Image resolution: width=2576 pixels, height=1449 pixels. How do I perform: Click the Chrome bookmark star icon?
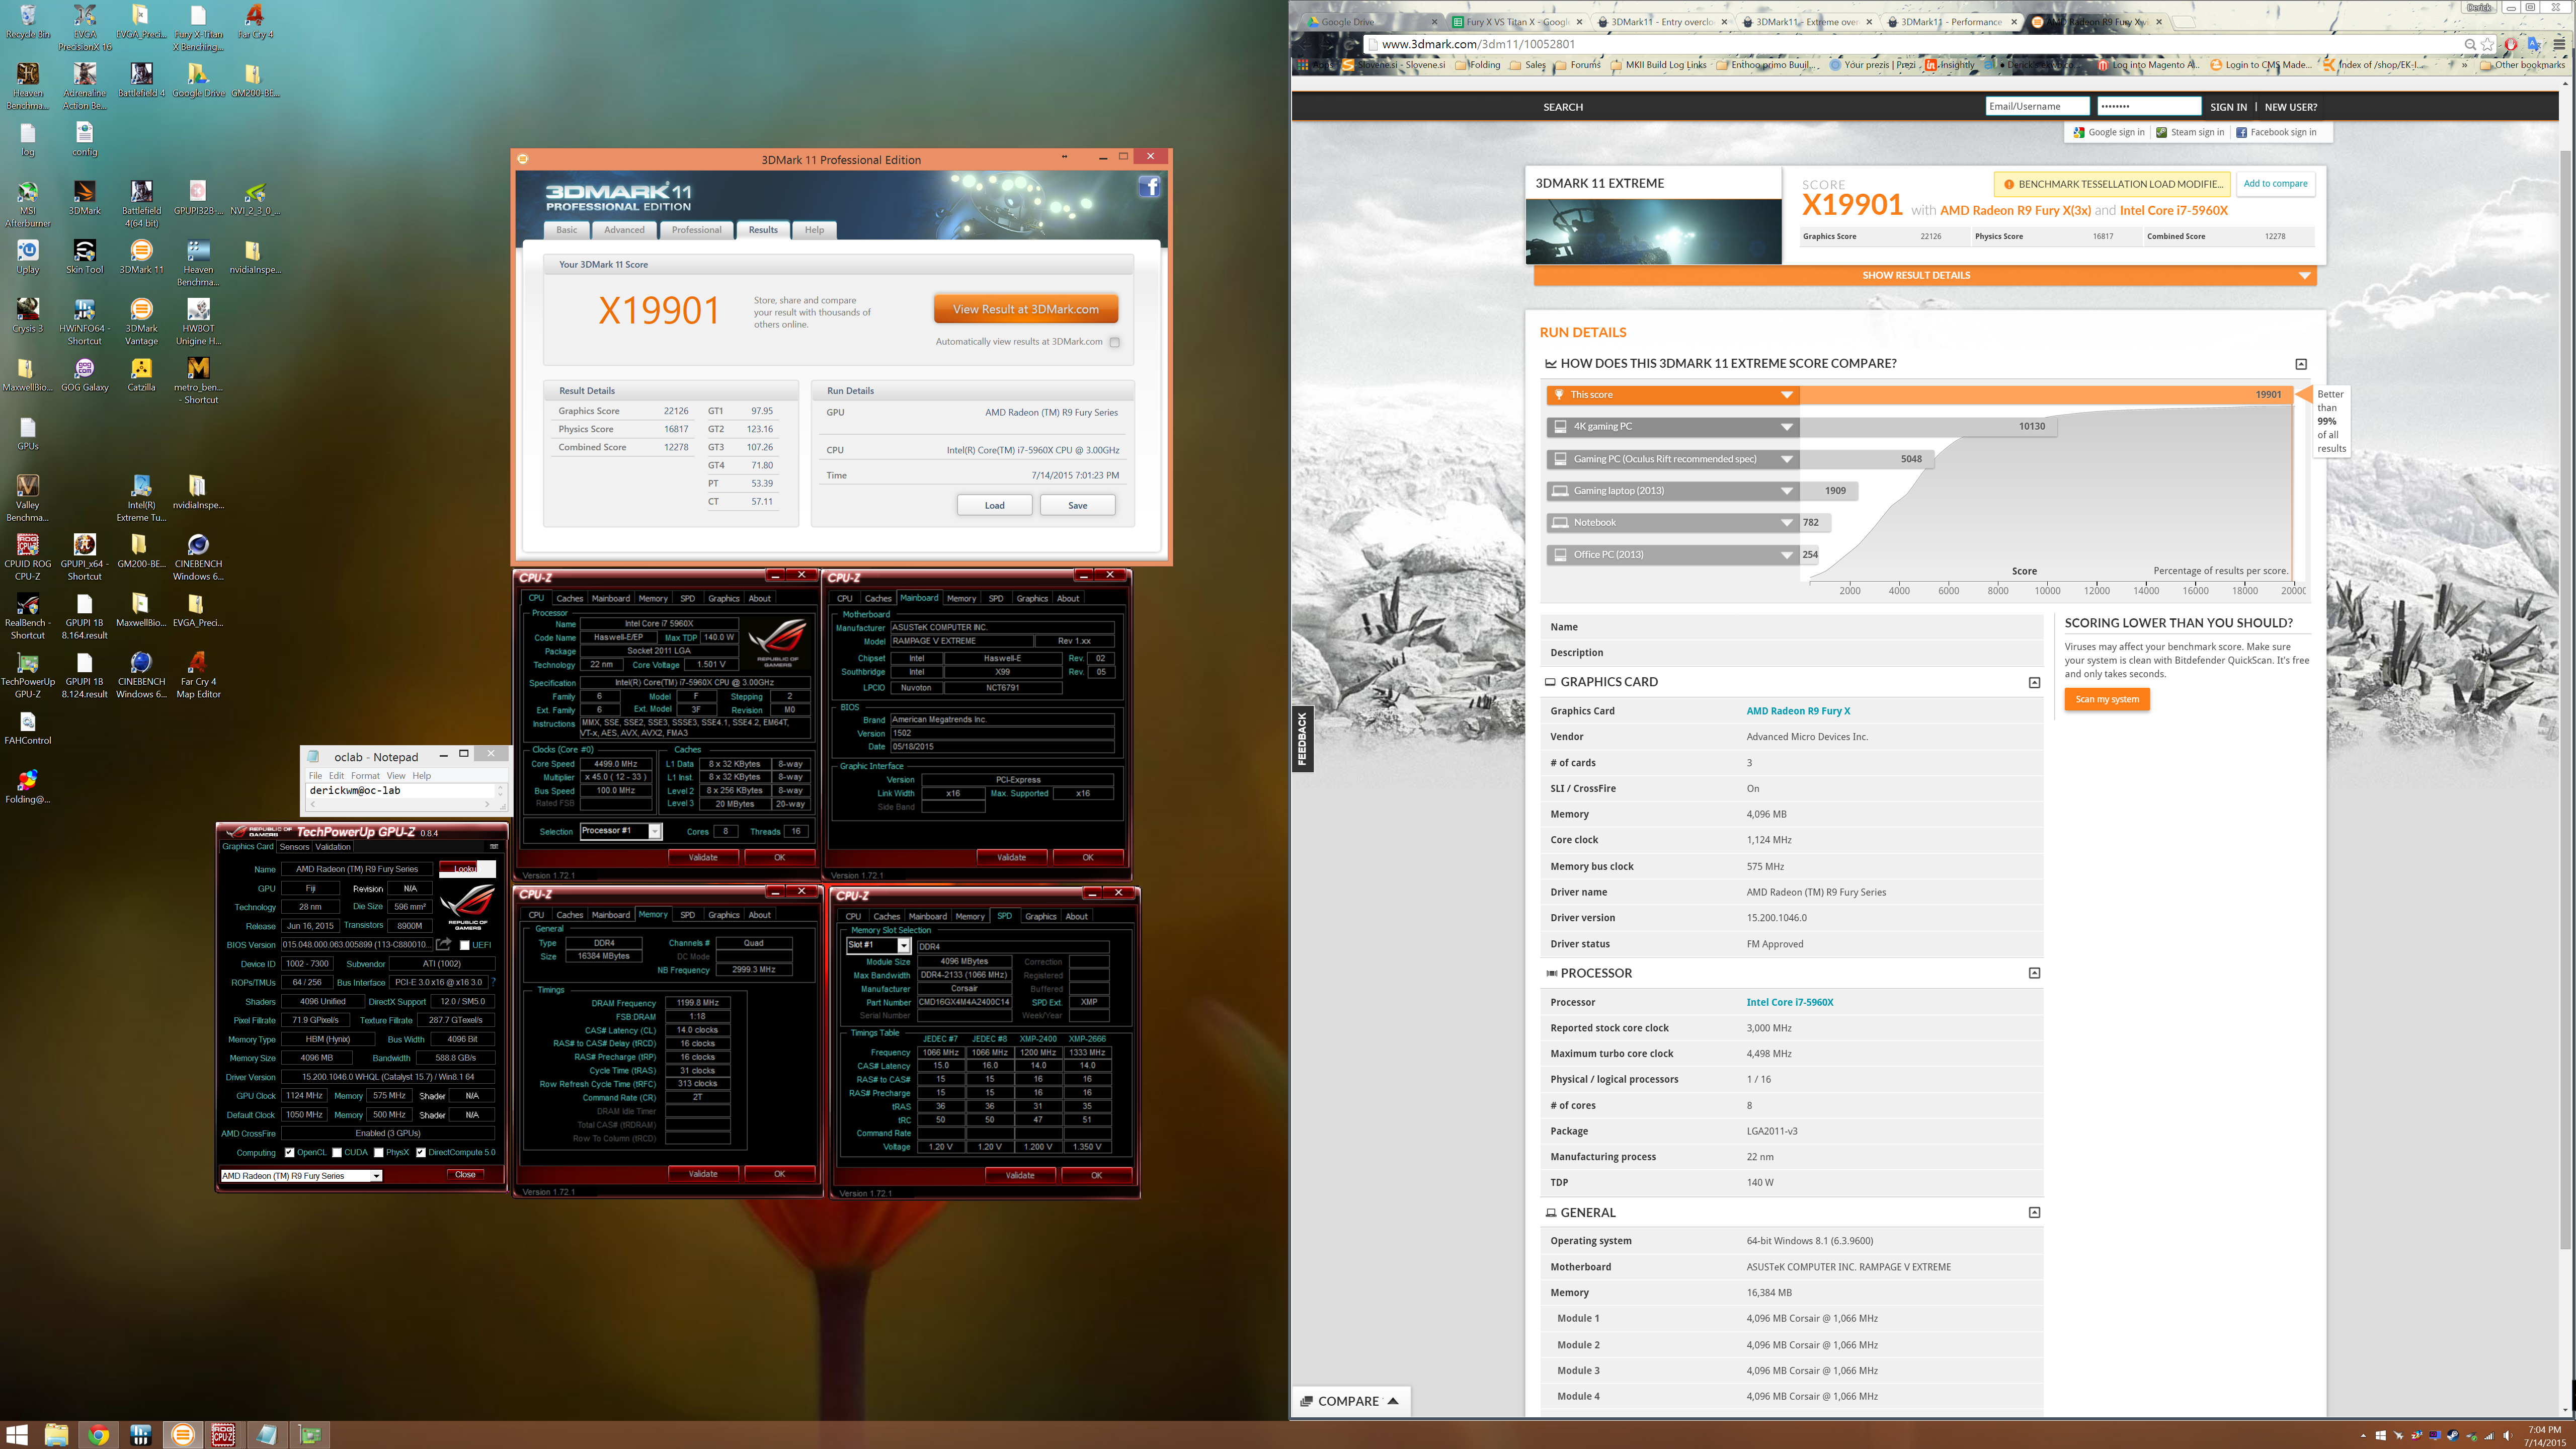[2488, 44]
